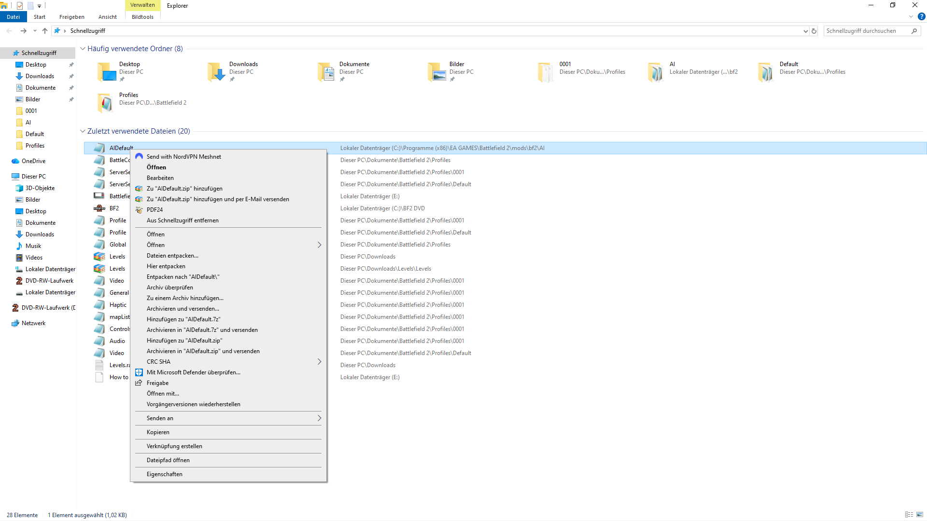Expand the Öffnen submenu arrow

[x=319, y=245]
